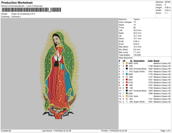The image size is (172, 133).
Task: Click the Colors value 9
Action: coord(165,5)
